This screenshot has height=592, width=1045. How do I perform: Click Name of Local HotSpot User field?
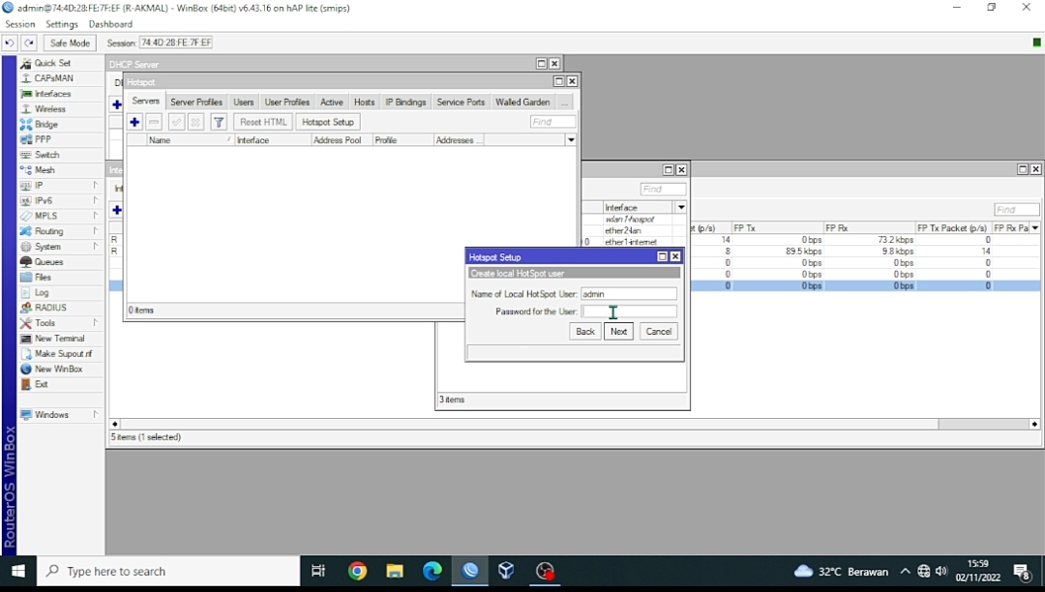coord(629,294)
